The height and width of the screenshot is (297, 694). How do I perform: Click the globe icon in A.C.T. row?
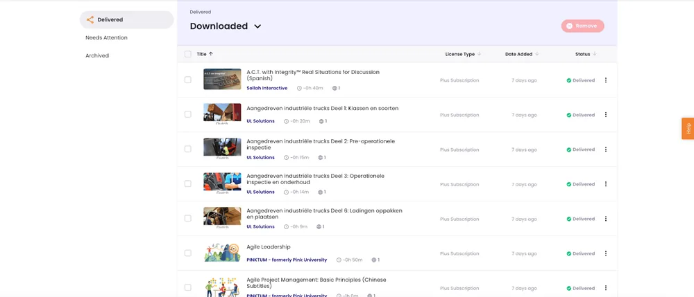point(335,88)
